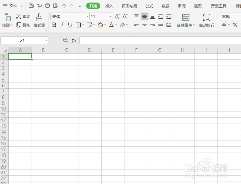The height and width of the screenshot is (184, 241).
Task: Select column D header
Action: (x=90, y=50)
